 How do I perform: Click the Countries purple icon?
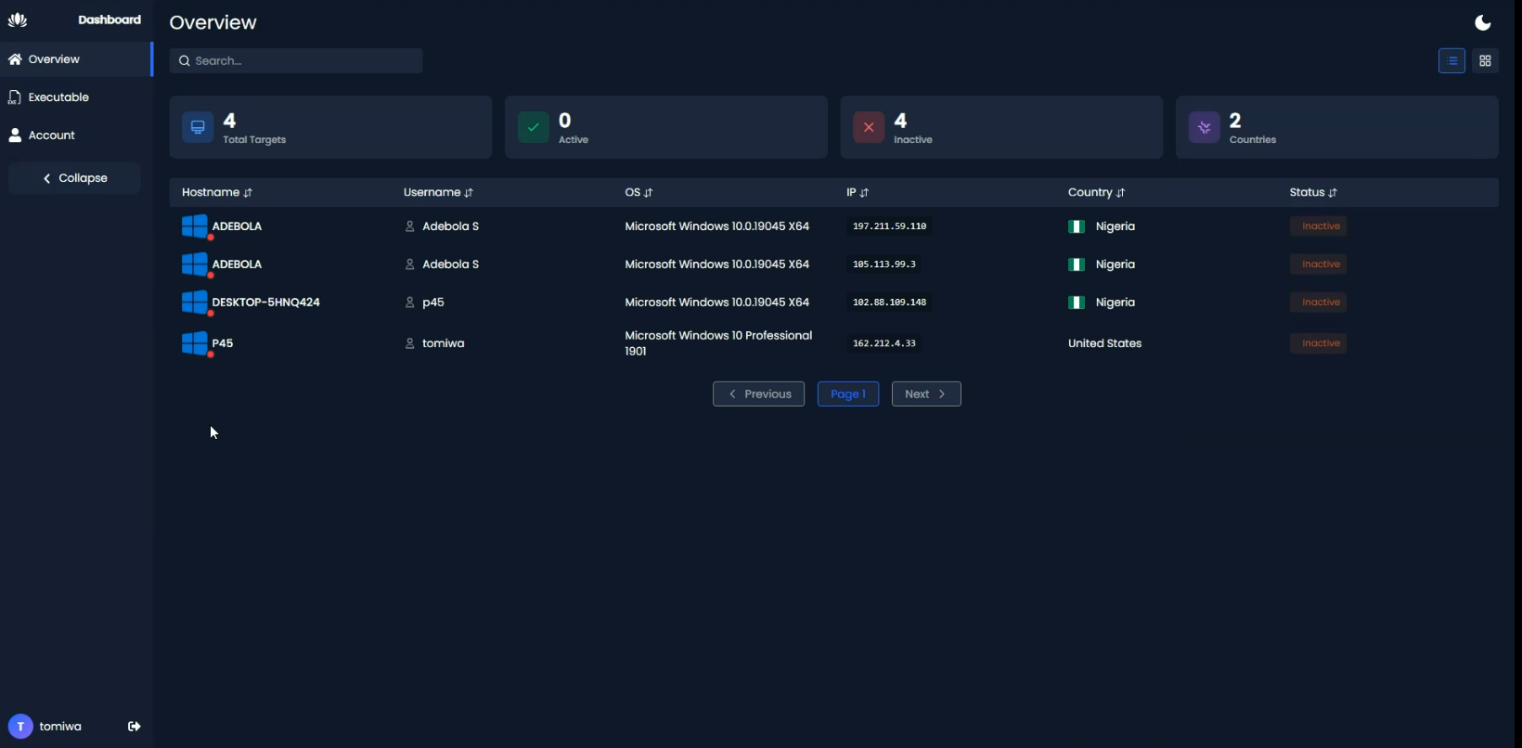coord(1205,127)
